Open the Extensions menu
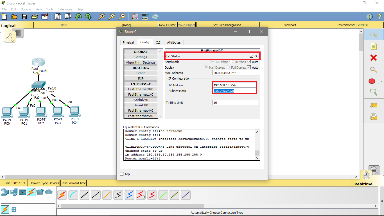The image size is (384, 216). [65, 9]
